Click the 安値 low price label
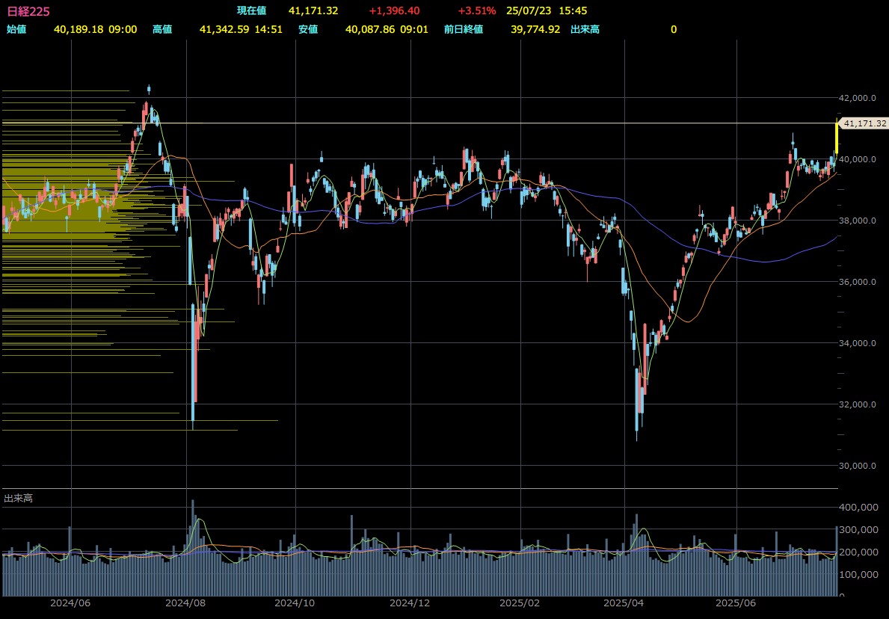 coord(309,29)
